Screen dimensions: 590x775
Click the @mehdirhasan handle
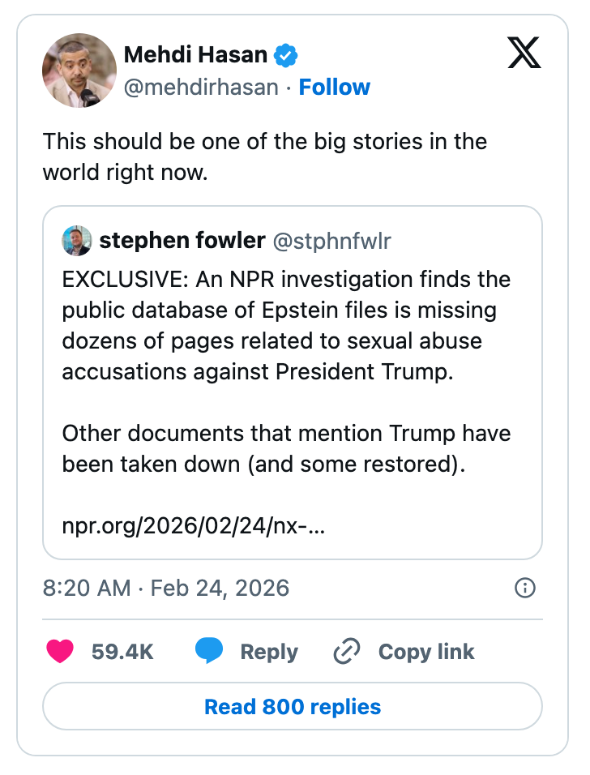pos(200,87)
